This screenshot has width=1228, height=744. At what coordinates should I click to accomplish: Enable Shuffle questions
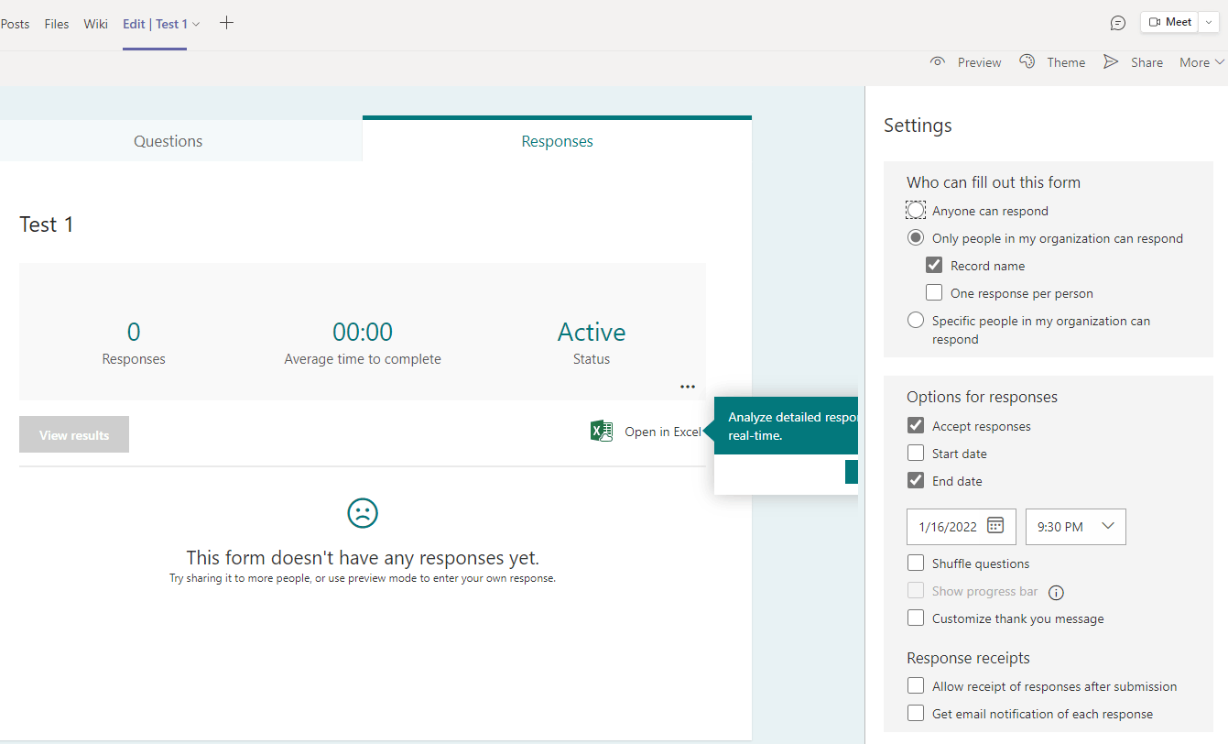click(x=916, y=563)
